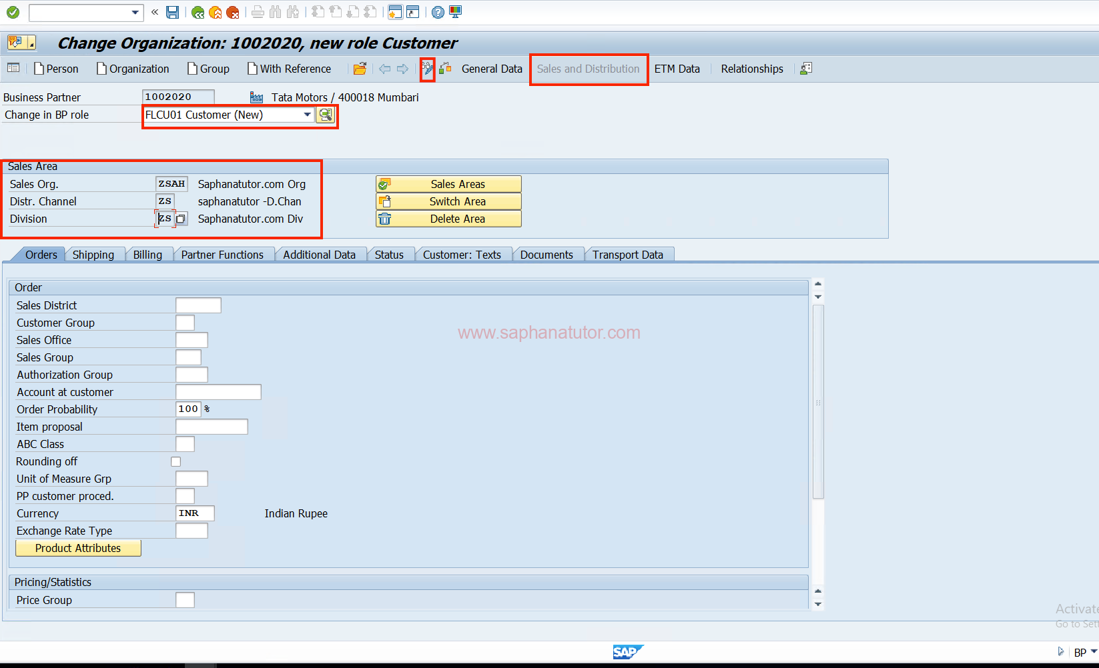This screenshot has width=1099, height=668.
Task: Click the Find binoculars icon
Action: coord(275,12)
